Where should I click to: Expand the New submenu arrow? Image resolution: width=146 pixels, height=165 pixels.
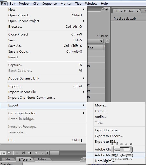[84, 10]
